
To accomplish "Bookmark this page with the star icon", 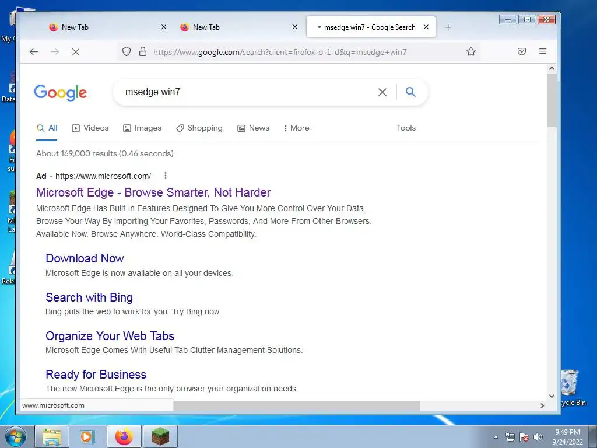I will (x=471, y=51).
